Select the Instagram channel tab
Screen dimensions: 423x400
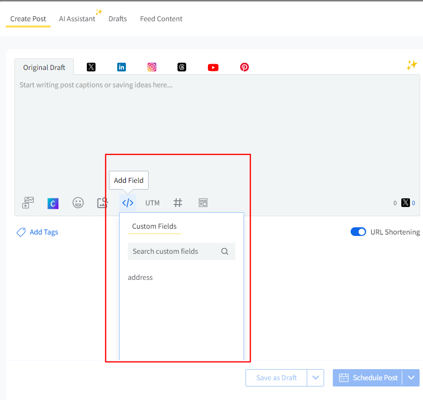click(152, 67)
